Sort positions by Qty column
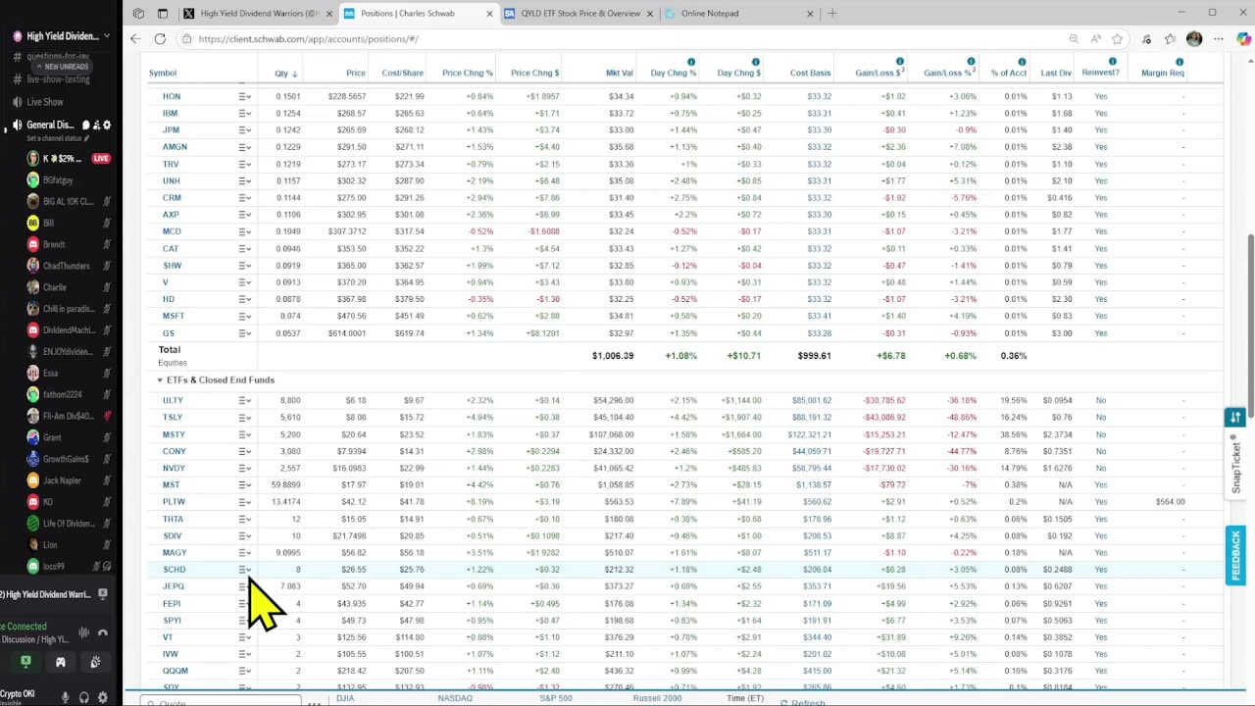 pyautogui.click(x=286, y=74)
